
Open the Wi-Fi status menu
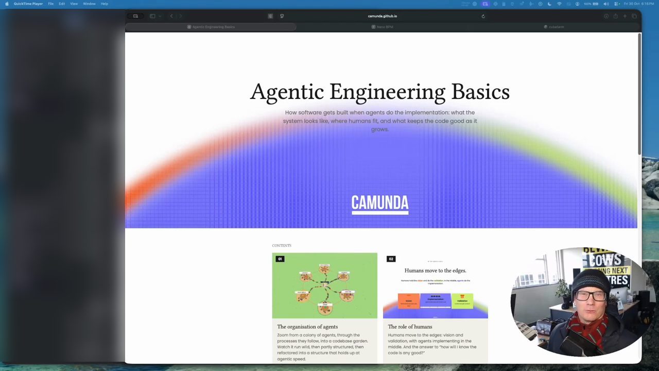[x=559, y=4]
